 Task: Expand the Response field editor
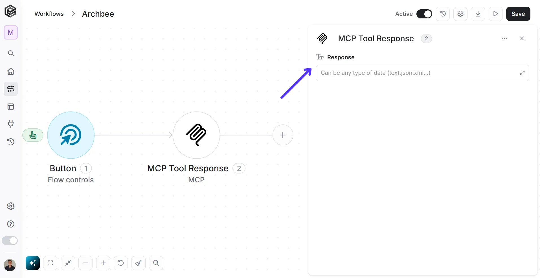tap(523, 73)
